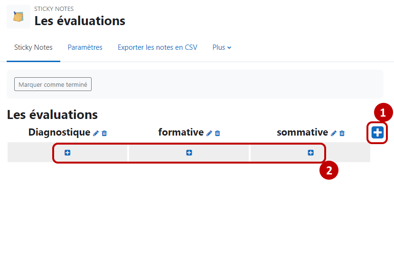Click the Diagnostique column heading
This screenshot has width=394, height=265.
tap(59, 132)
